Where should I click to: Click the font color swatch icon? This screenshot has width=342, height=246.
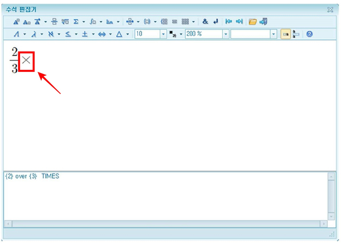pyautogui.click(x=173, y=34)
